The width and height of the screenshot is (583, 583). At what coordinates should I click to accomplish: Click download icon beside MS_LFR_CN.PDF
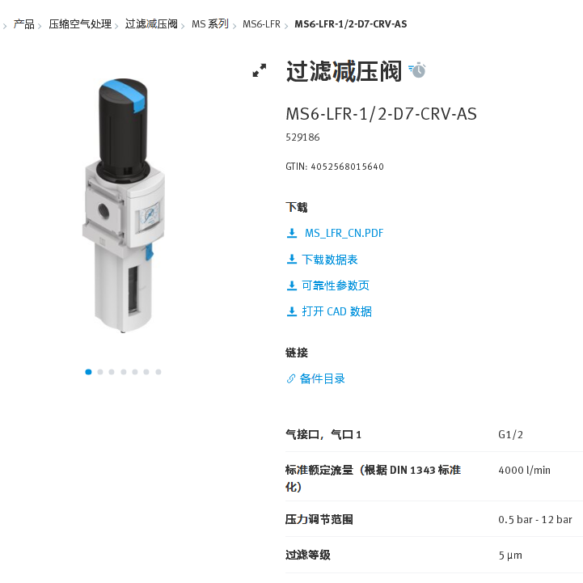[292, 233]
